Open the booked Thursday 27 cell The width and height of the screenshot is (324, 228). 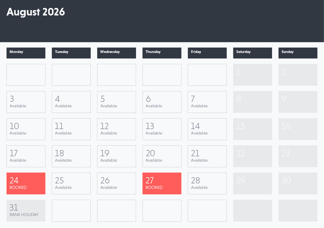click(x=162, y=183)
